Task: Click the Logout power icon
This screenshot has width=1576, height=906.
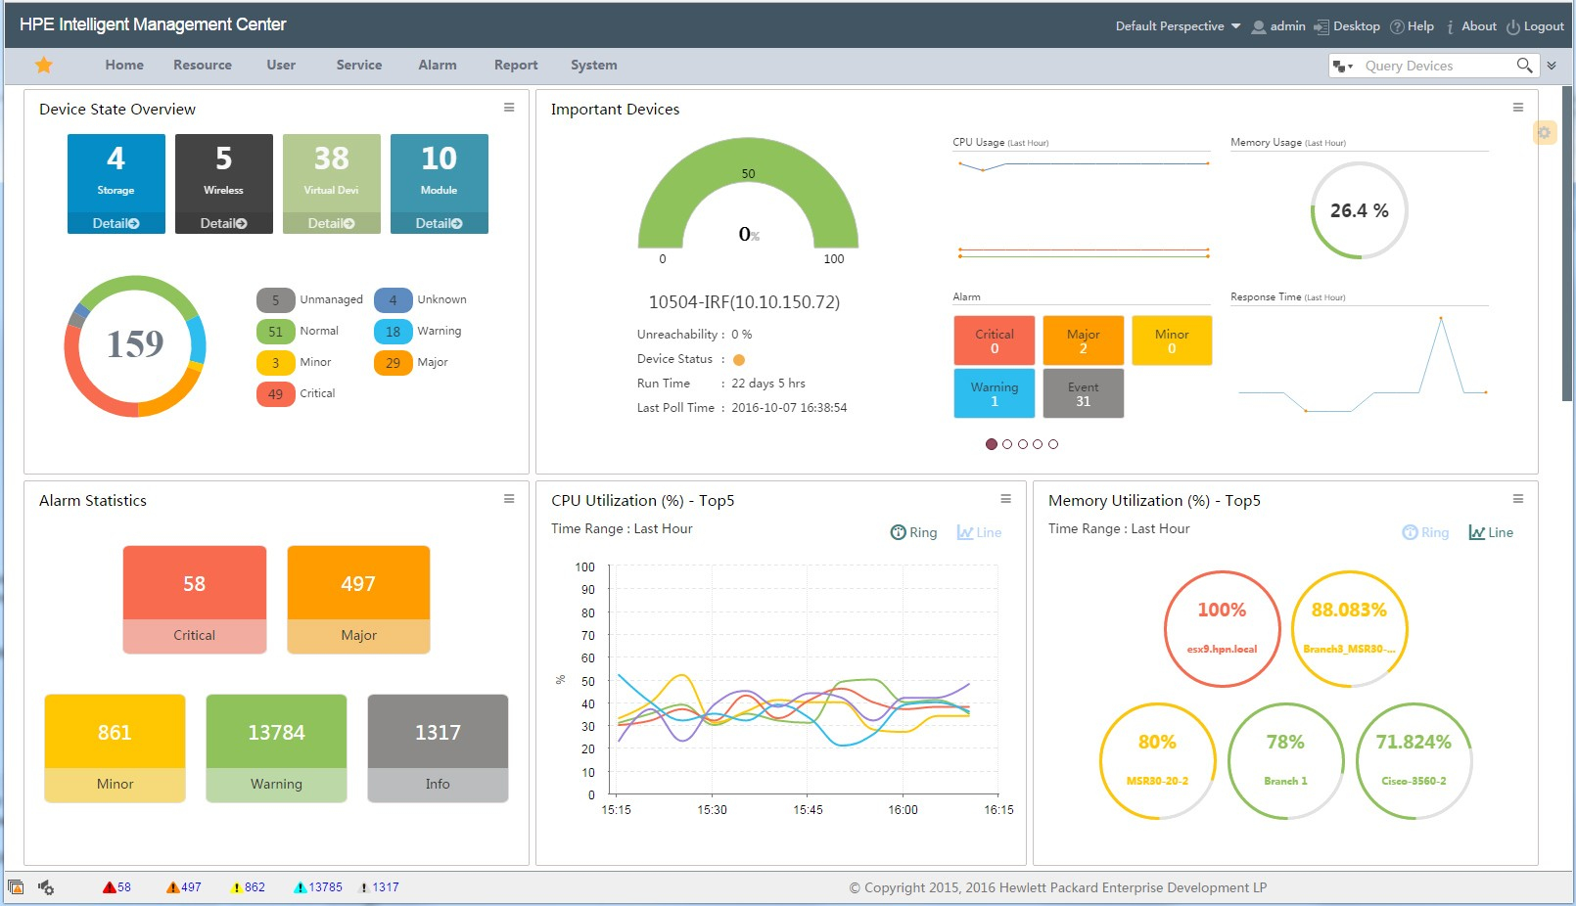Action: pyautogui.click(x=1511, y=26)
